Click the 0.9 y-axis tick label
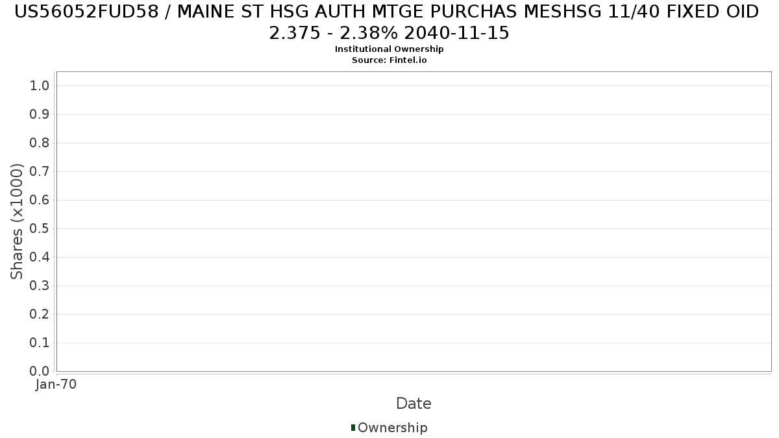This screenshot has width=779, height=438. click(x=40, y=115)
